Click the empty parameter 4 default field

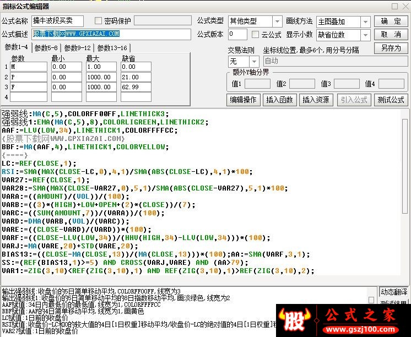[x=136, y=97]
